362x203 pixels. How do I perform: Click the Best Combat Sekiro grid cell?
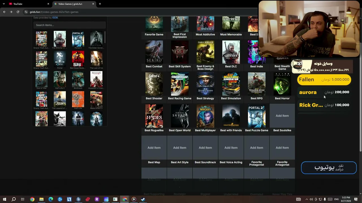coord(154,52)
